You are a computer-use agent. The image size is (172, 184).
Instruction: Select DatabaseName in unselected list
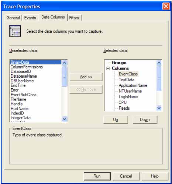(35, 76)
